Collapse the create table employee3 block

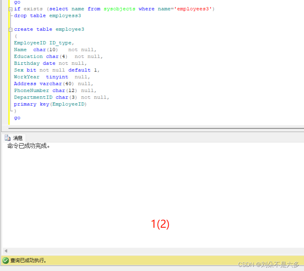10,29
